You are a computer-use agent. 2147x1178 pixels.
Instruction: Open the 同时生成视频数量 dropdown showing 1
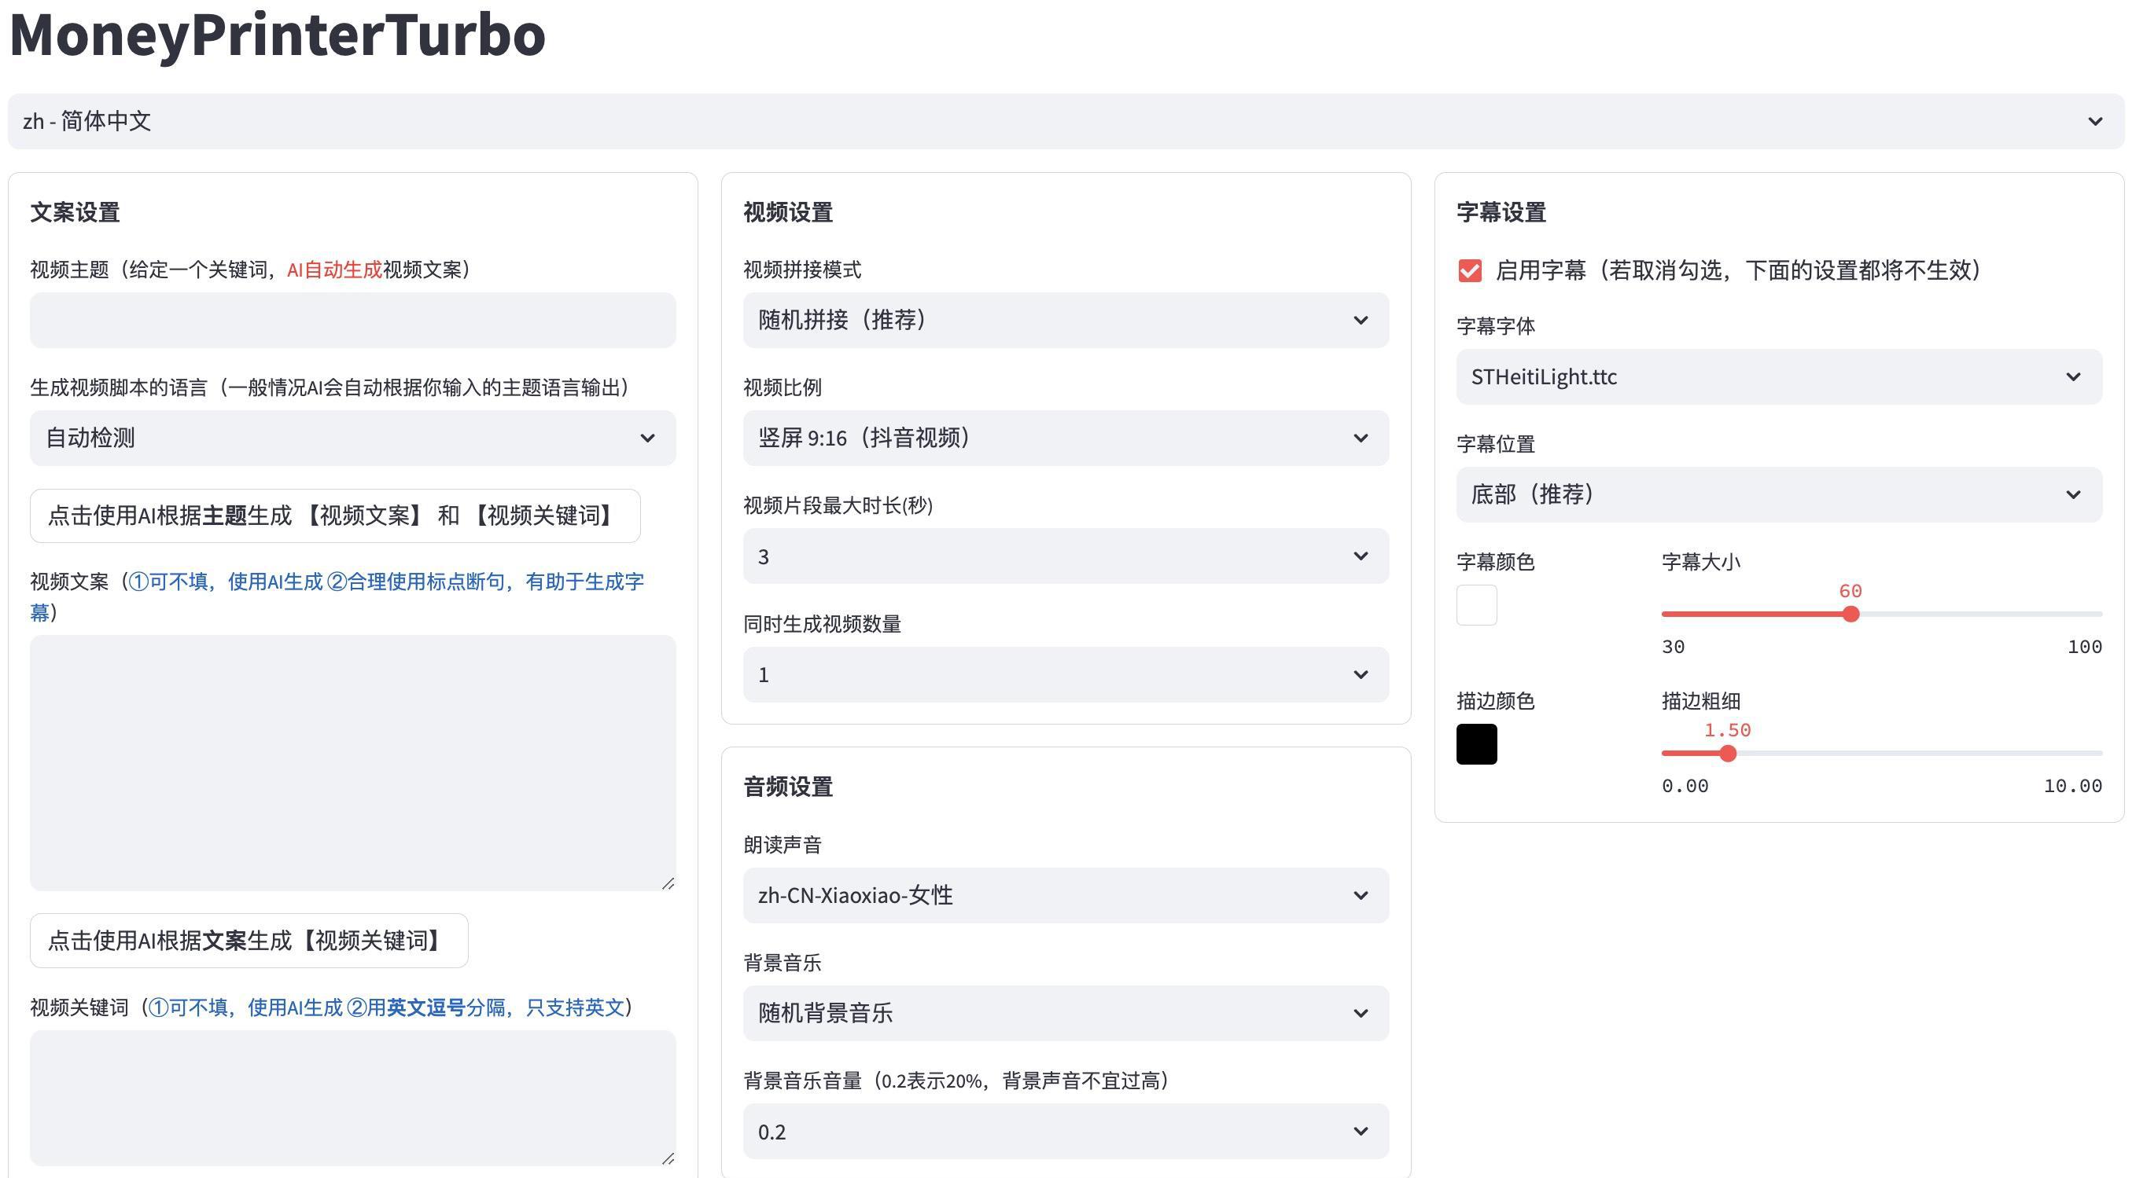1066,675
